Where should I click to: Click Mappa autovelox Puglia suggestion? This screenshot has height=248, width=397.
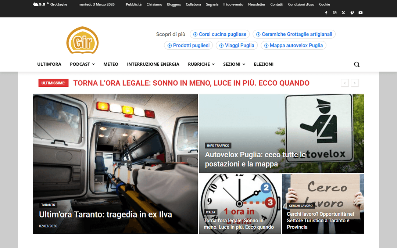pyautogui.click(x=293, y=45)
